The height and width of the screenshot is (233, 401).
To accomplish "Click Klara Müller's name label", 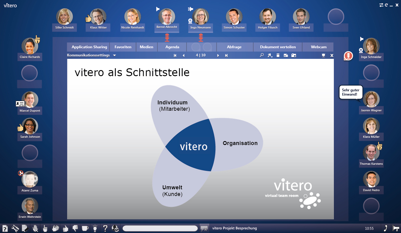I will point(371,137).
